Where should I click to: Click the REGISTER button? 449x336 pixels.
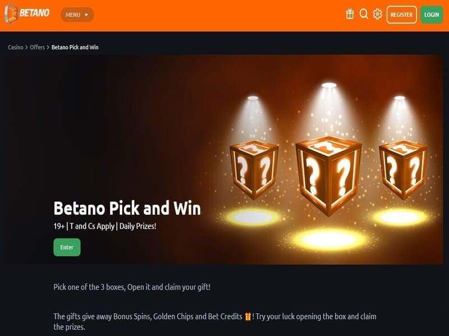[x=401, y=15]
